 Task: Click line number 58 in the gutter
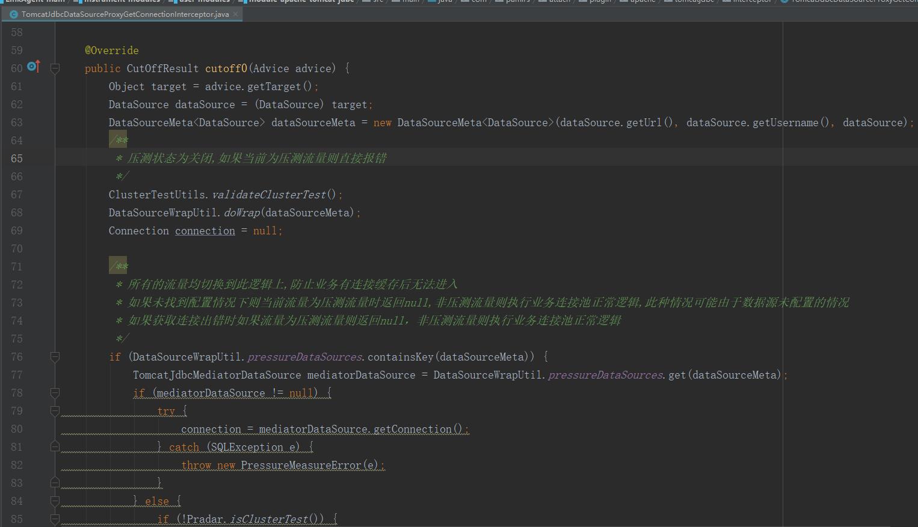pyautogui.click(x=17, y=32)
